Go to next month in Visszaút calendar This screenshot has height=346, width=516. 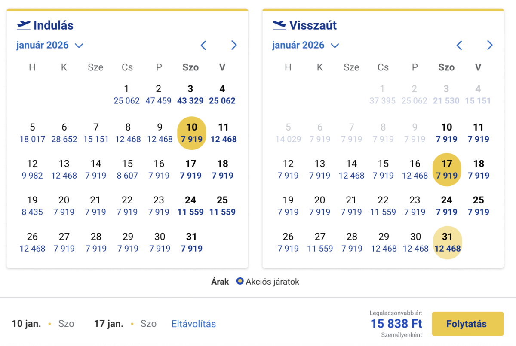click(490, 45)
